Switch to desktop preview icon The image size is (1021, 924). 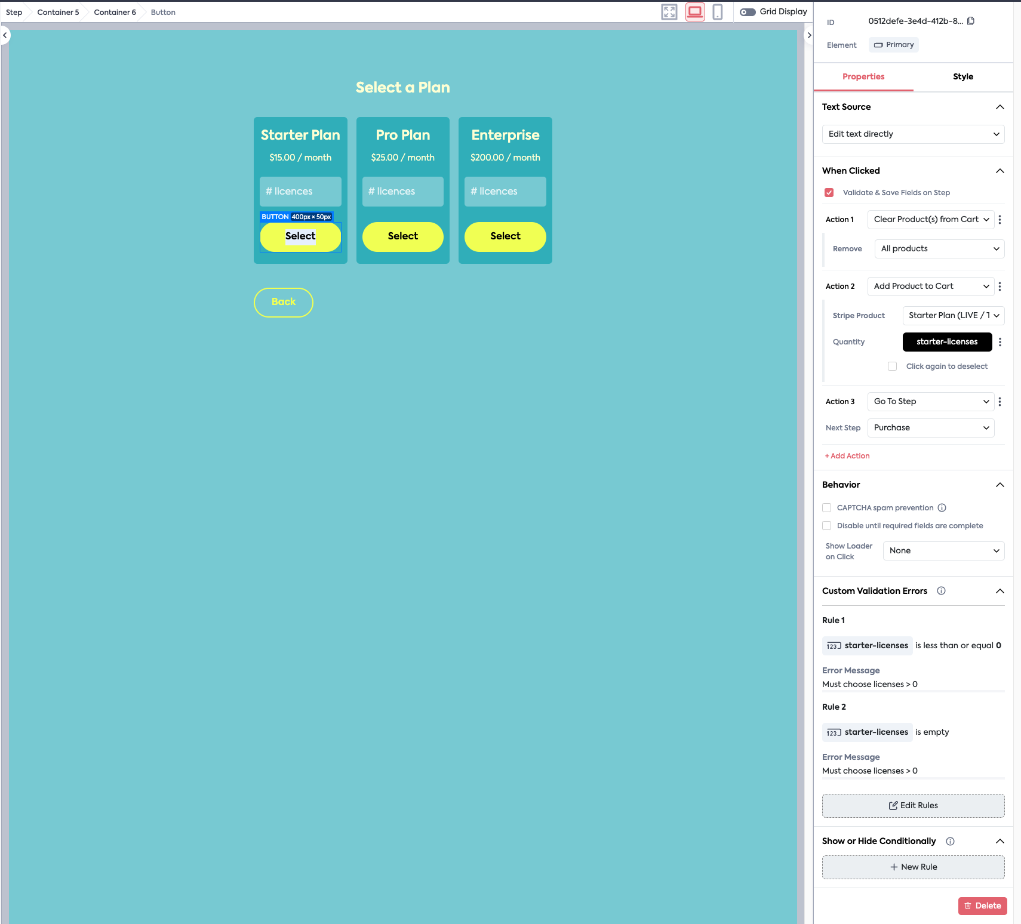695,12
